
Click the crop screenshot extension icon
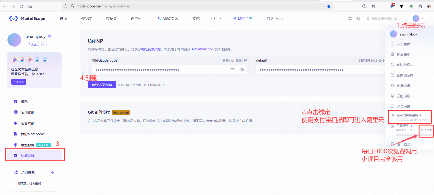coord(374,6)
